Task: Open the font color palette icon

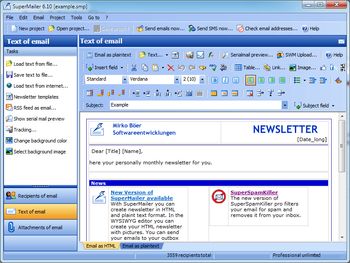Action: (338, 80)
